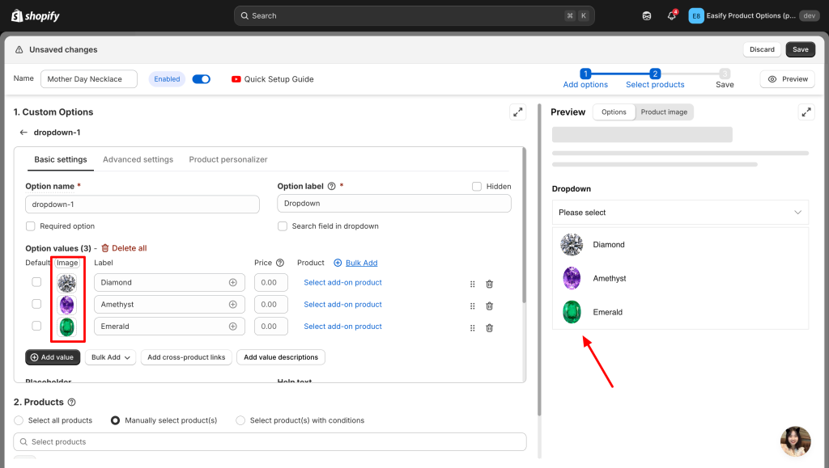Open the 'Please select' preview dropdown

[x=680, y=213]
